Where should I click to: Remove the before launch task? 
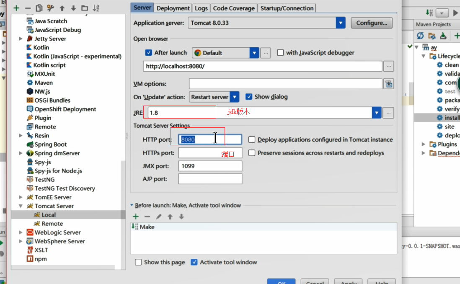(147, 217)
